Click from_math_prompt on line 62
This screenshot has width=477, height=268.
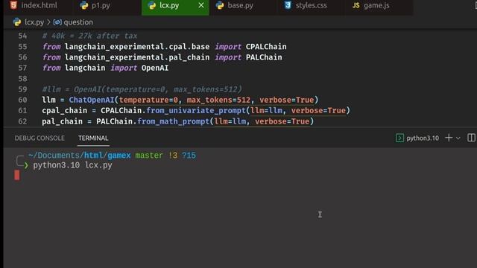(x=174, y=121)
